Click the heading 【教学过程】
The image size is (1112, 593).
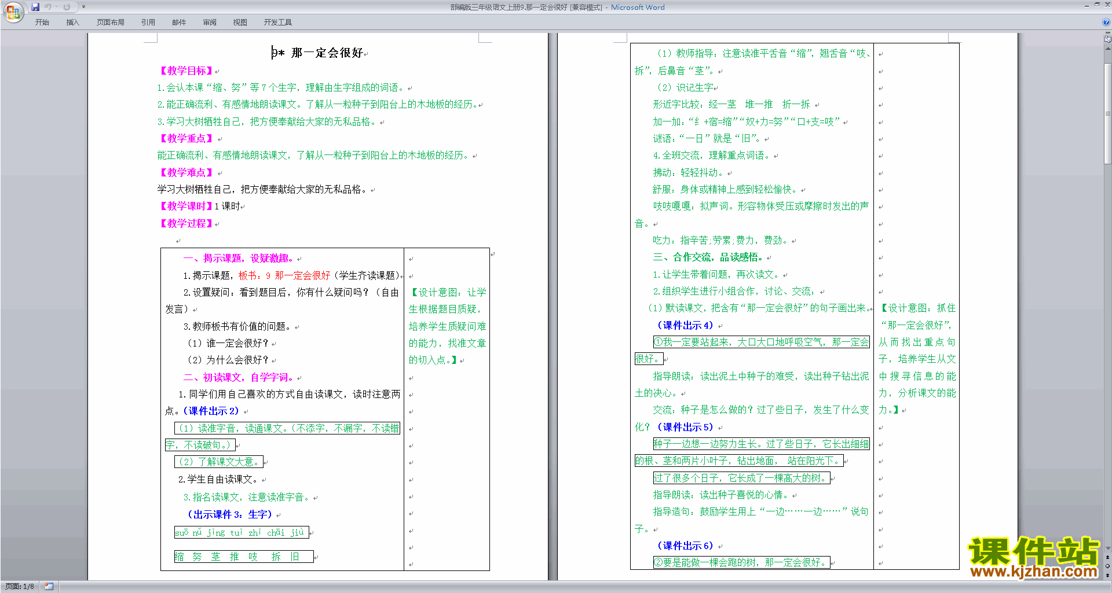click(185, 223)
